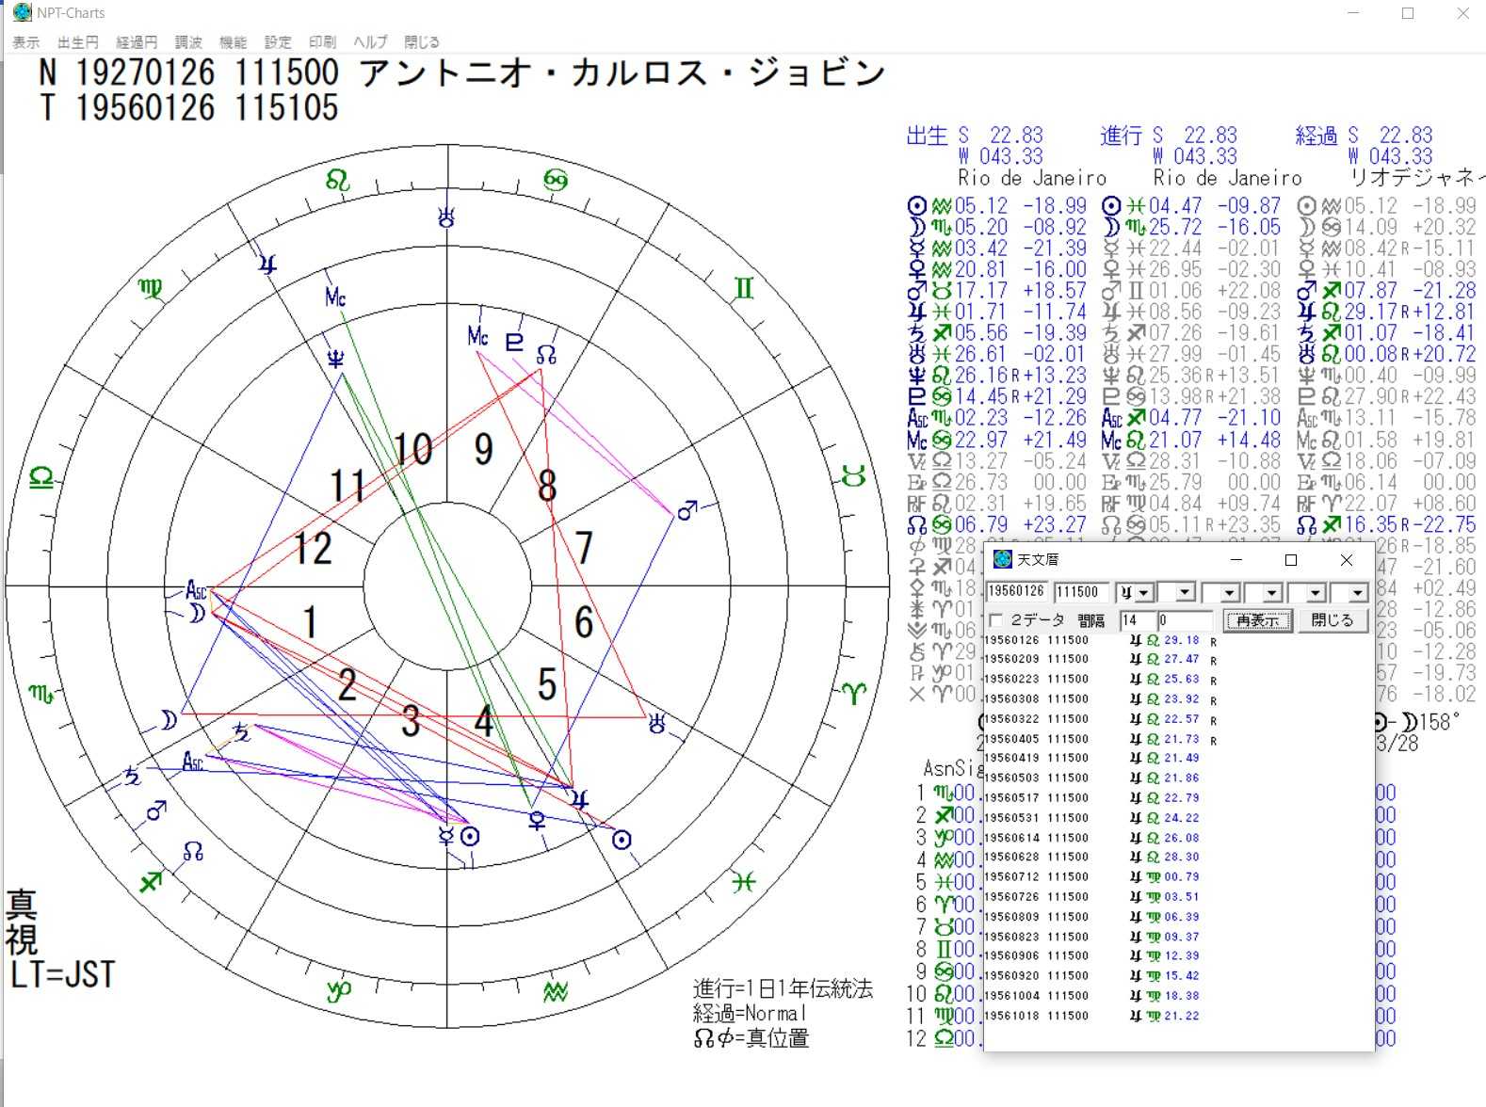Click the 真視 label beside the chart
Viewport: 1486px width, 1107px height.
click(22, 922)
